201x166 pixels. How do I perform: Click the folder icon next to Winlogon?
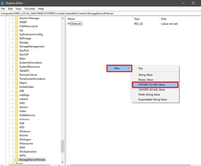[x=16, y=139]
